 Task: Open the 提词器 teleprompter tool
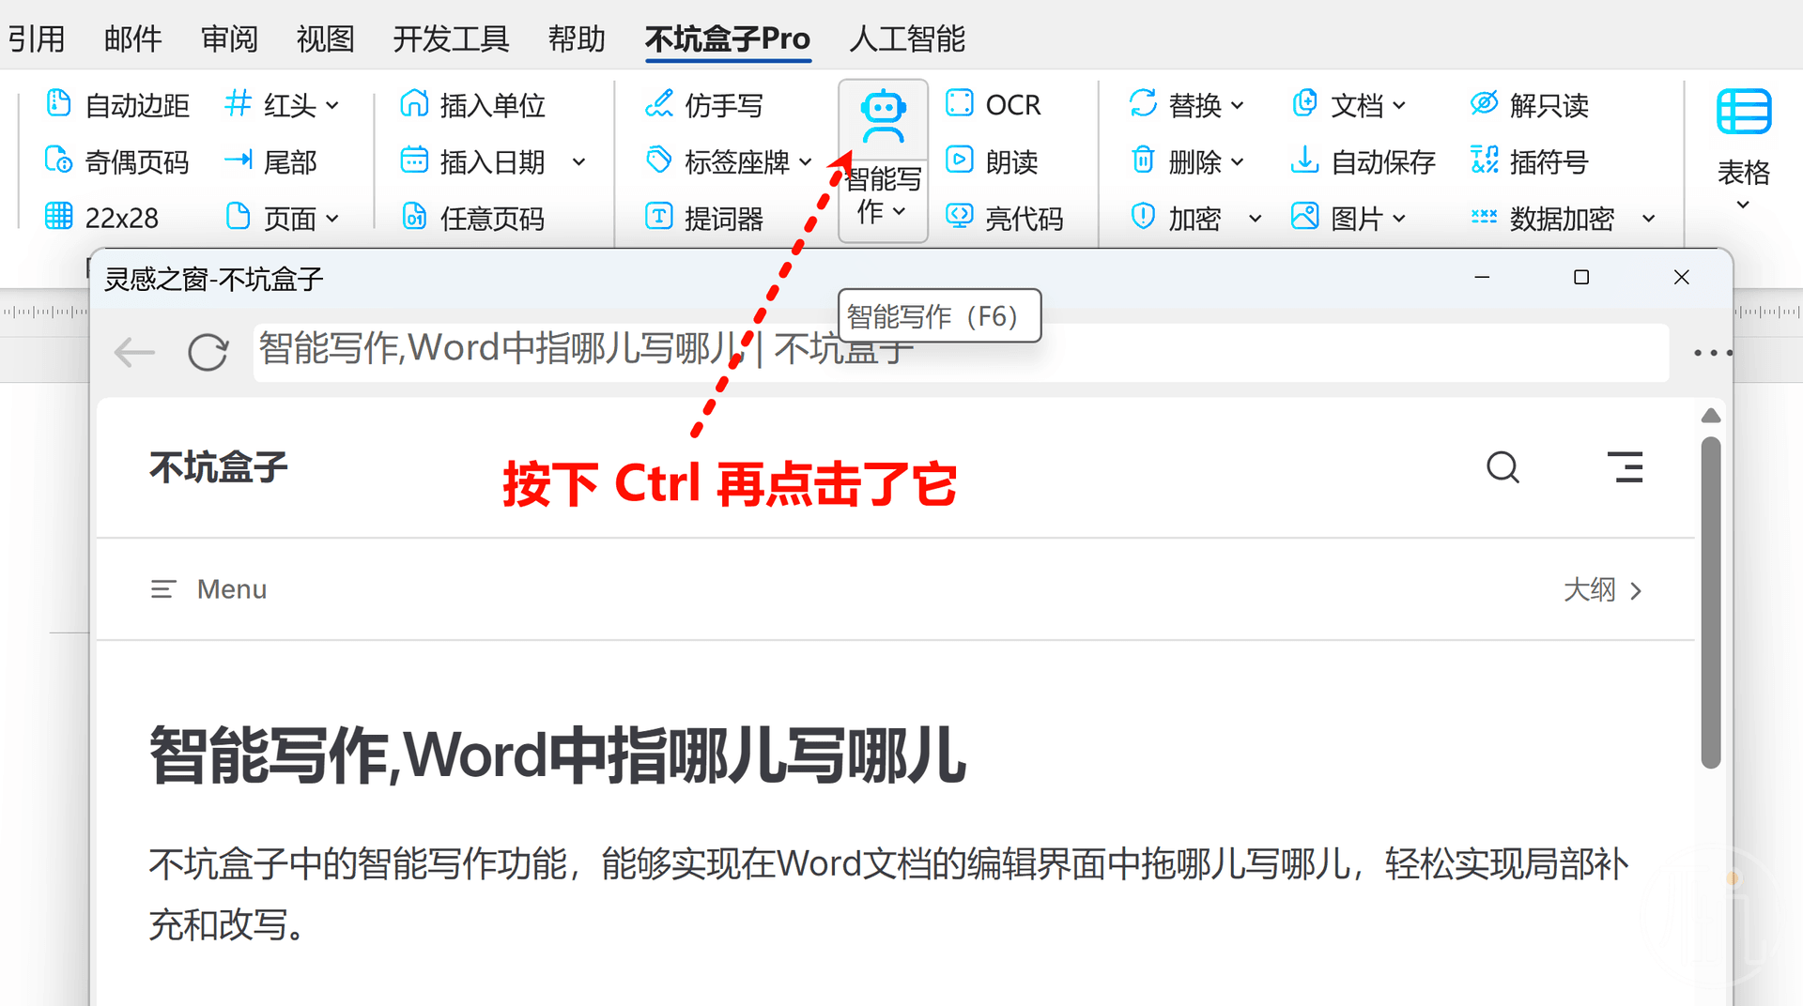704,218
